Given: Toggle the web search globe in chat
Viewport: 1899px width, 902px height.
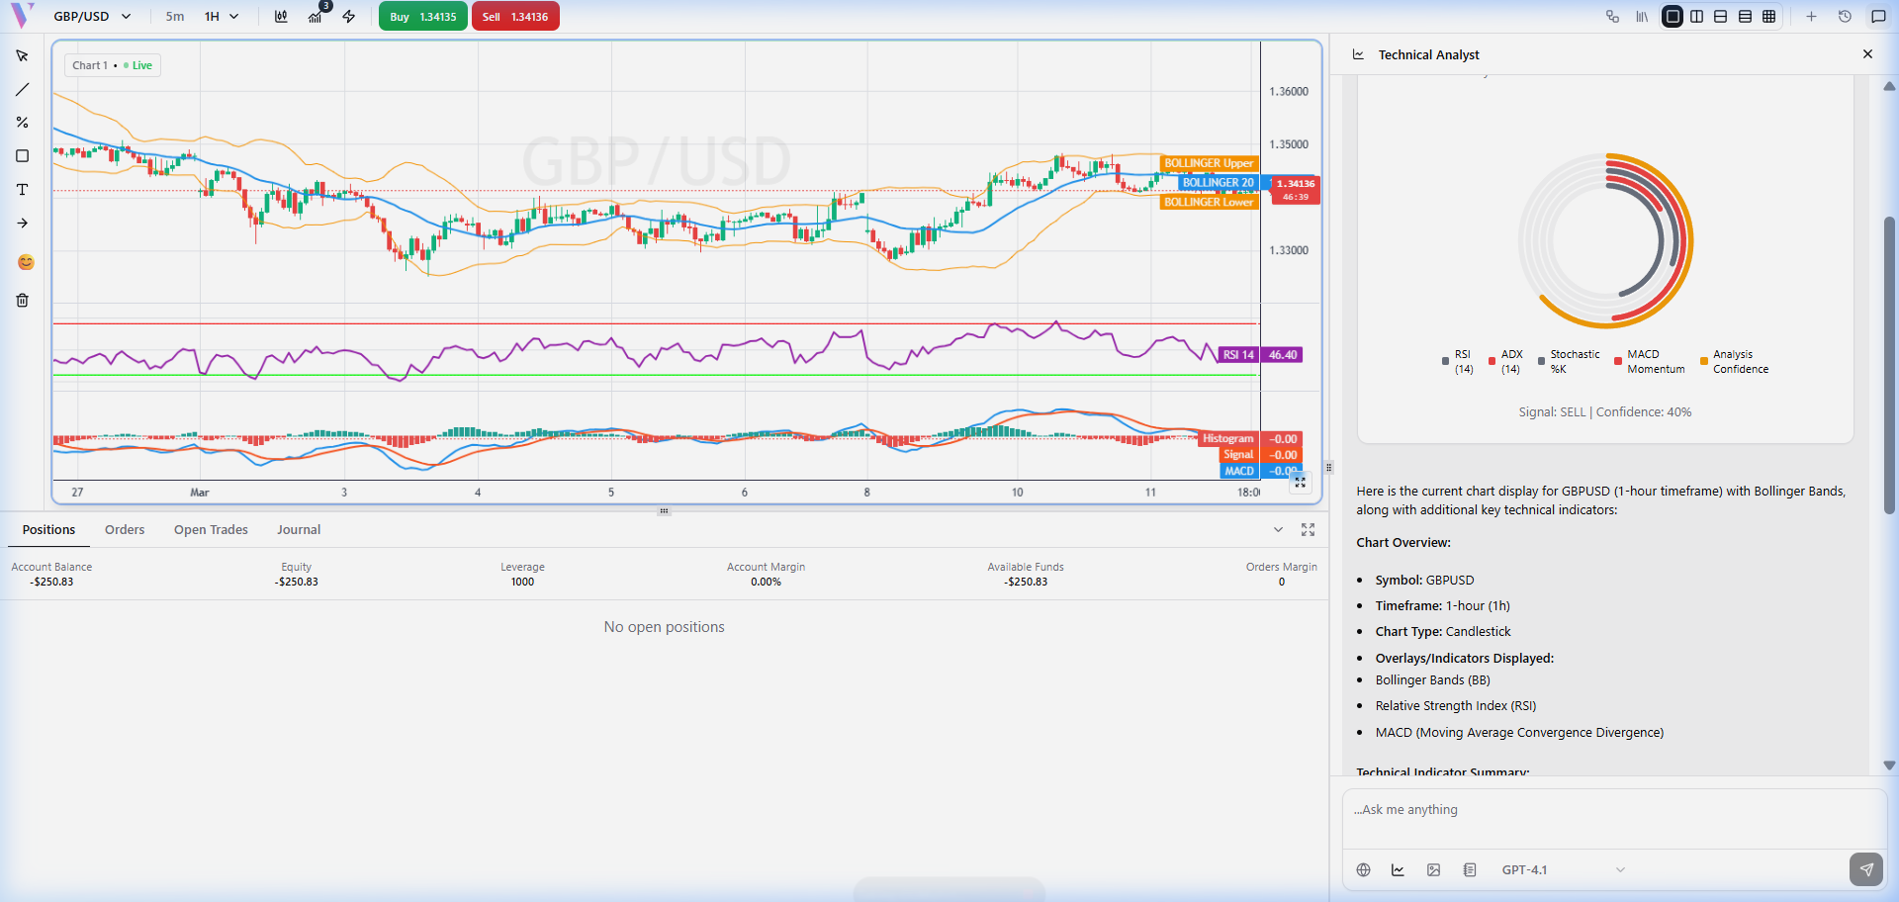Looking at the screenshot, I should pyautogui.click(x=1363, y=870).
